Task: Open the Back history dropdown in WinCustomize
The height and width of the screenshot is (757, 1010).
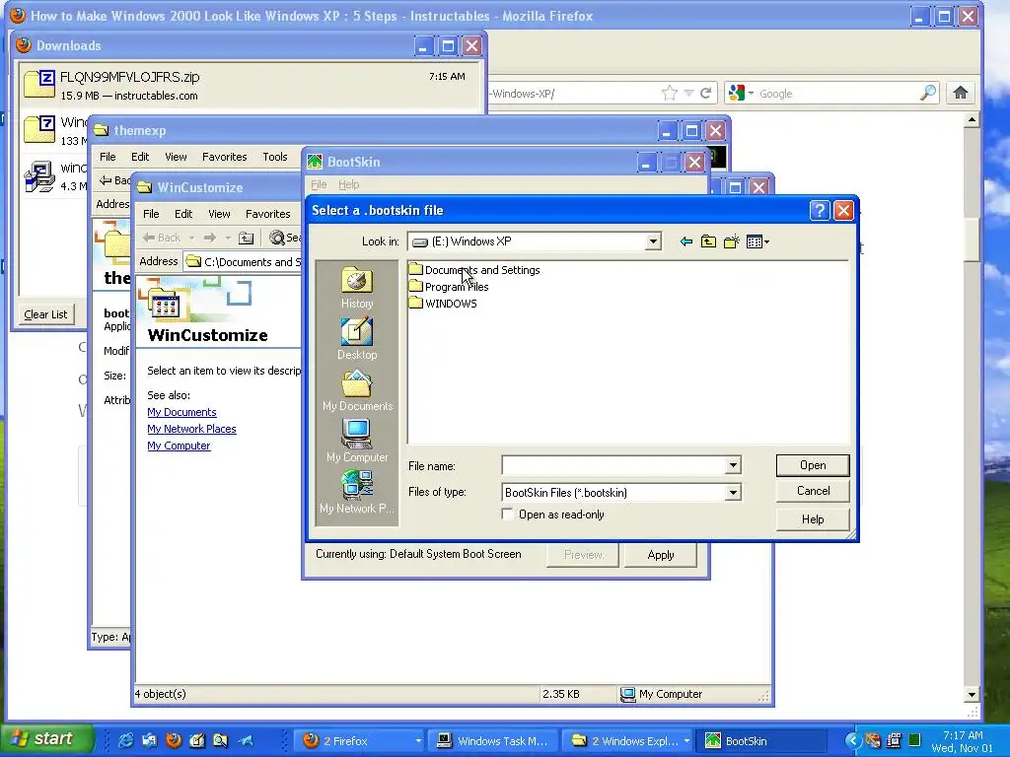Action: [191, 238]
